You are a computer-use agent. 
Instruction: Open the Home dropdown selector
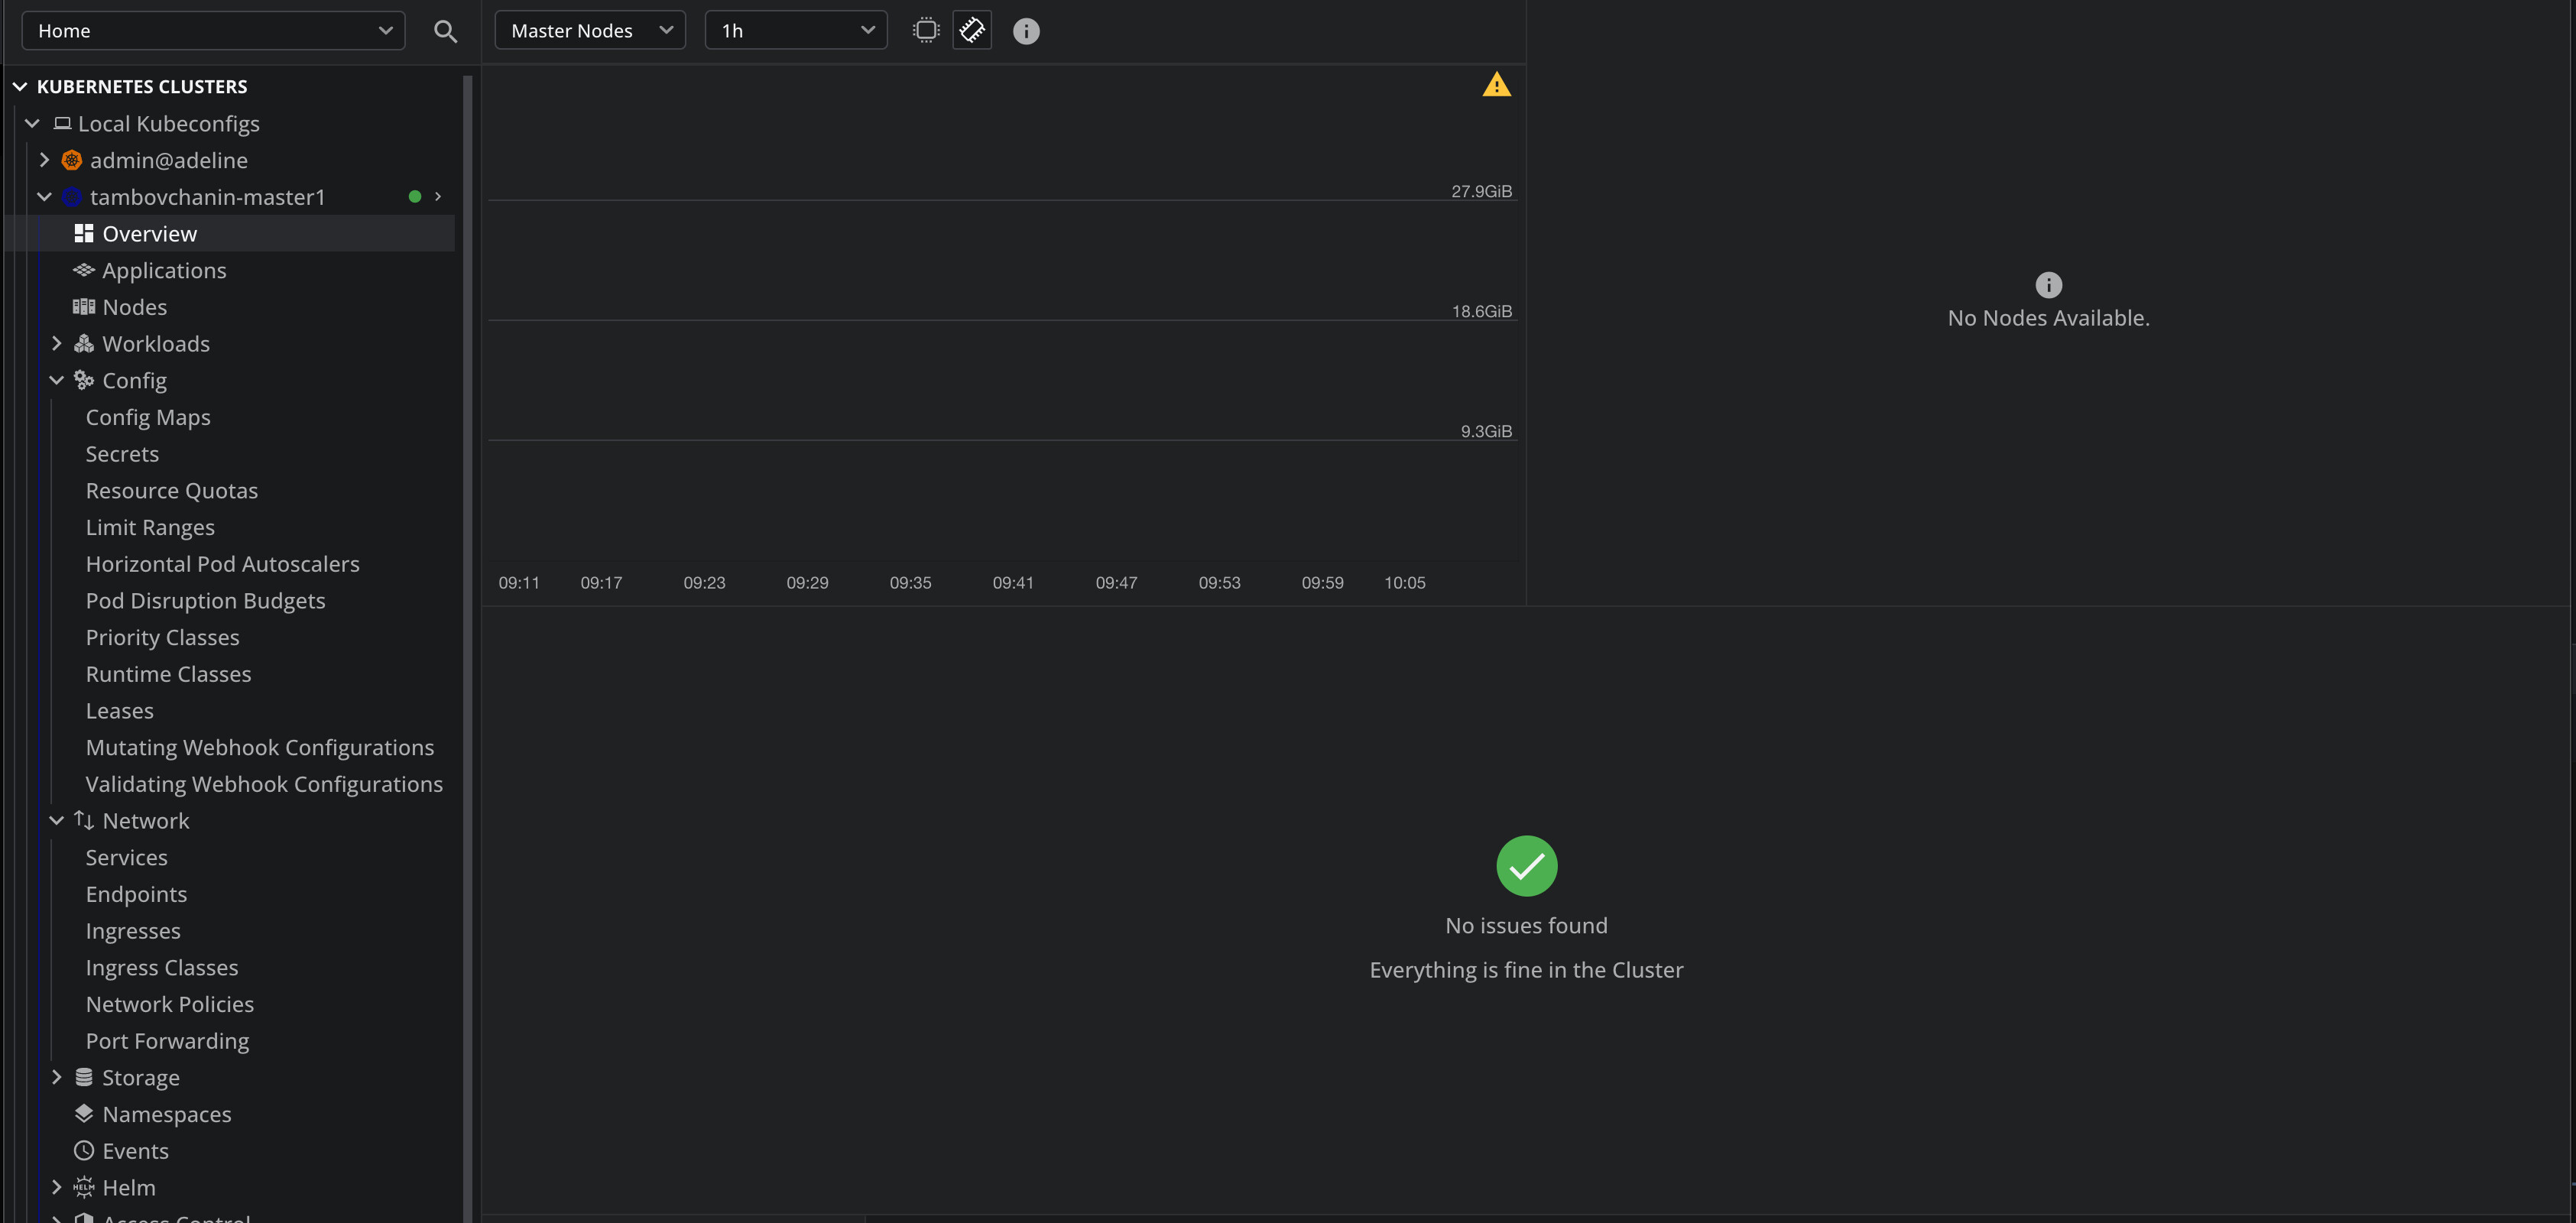(x=213, y=31)
